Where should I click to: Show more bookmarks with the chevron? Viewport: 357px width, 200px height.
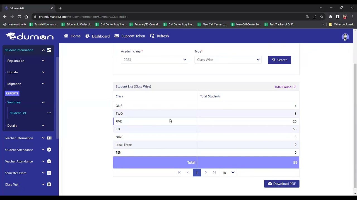323,24
